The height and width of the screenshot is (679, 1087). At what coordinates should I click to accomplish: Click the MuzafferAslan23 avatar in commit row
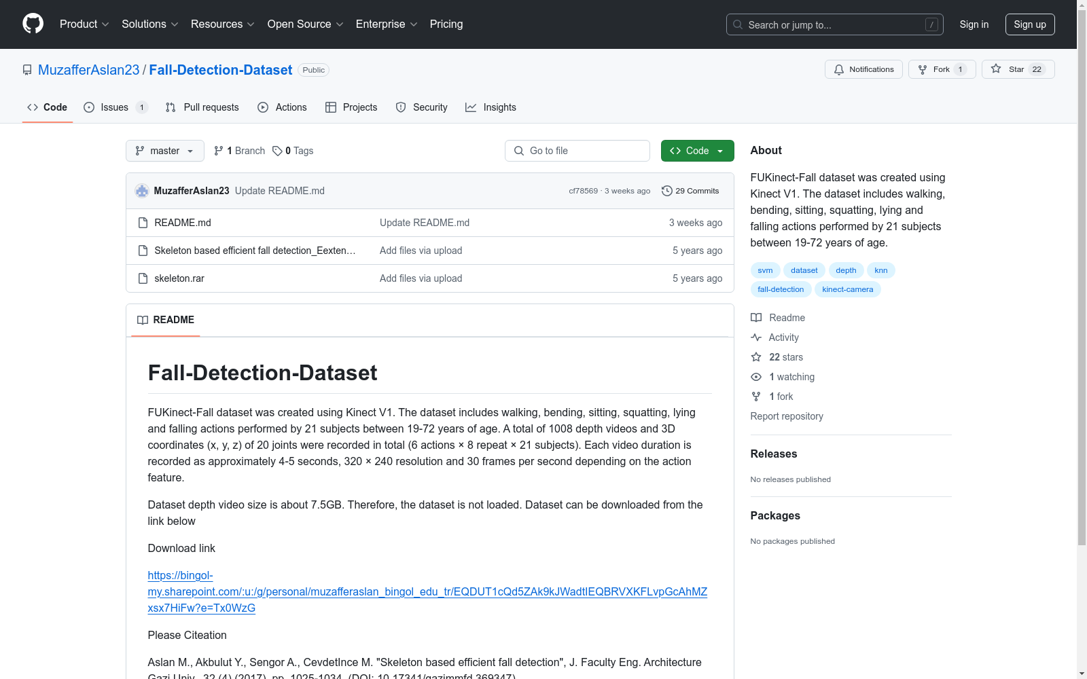(x=142, y=191)
